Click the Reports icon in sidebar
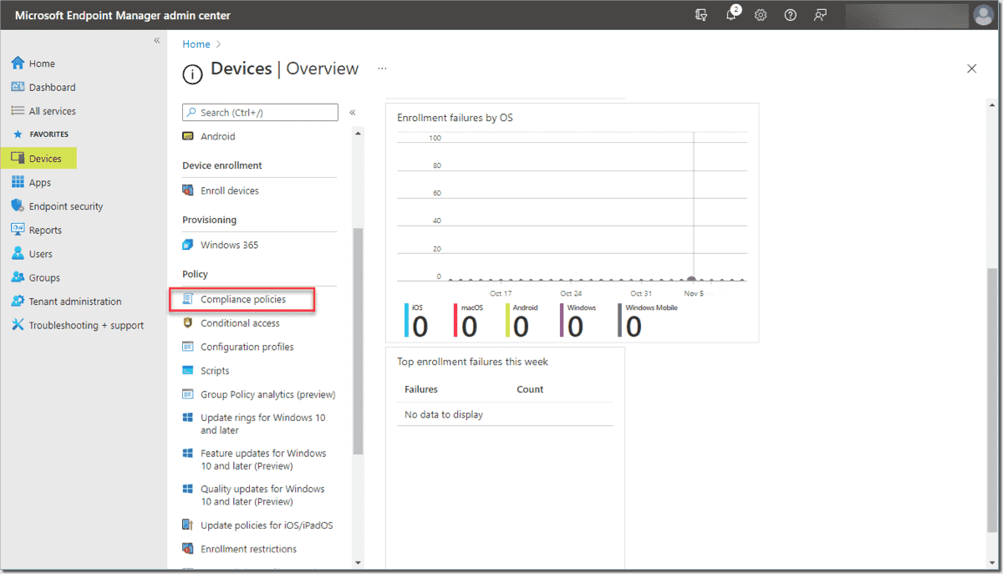The image size is (1003, 574). pos(18,230)
